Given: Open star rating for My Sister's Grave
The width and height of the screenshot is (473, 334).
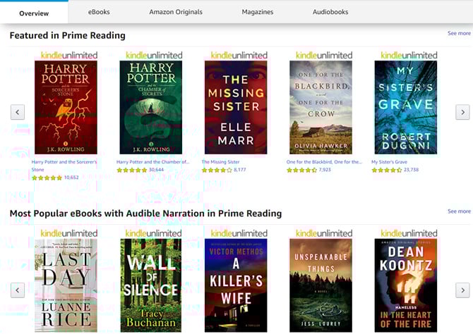Looking at the screenshot, I should tap(387, 170).
